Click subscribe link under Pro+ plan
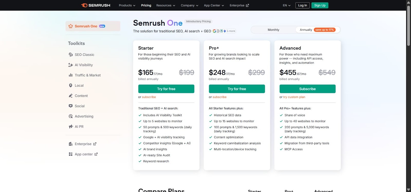The height and width of the screenshot is (192, 411). (x=219, y=97)
